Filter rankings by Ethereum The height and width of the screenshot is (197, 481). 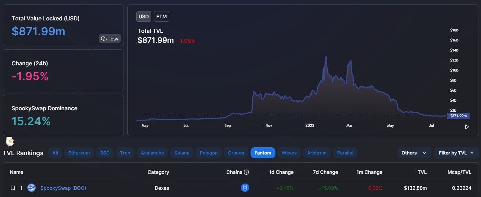coord(79,153)
